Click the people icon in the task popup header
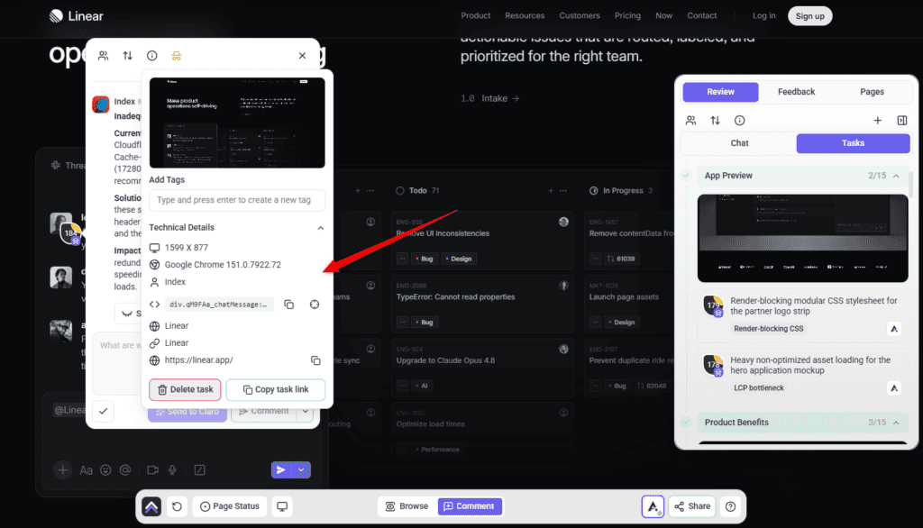923x528 pixels. pos(103,55)
